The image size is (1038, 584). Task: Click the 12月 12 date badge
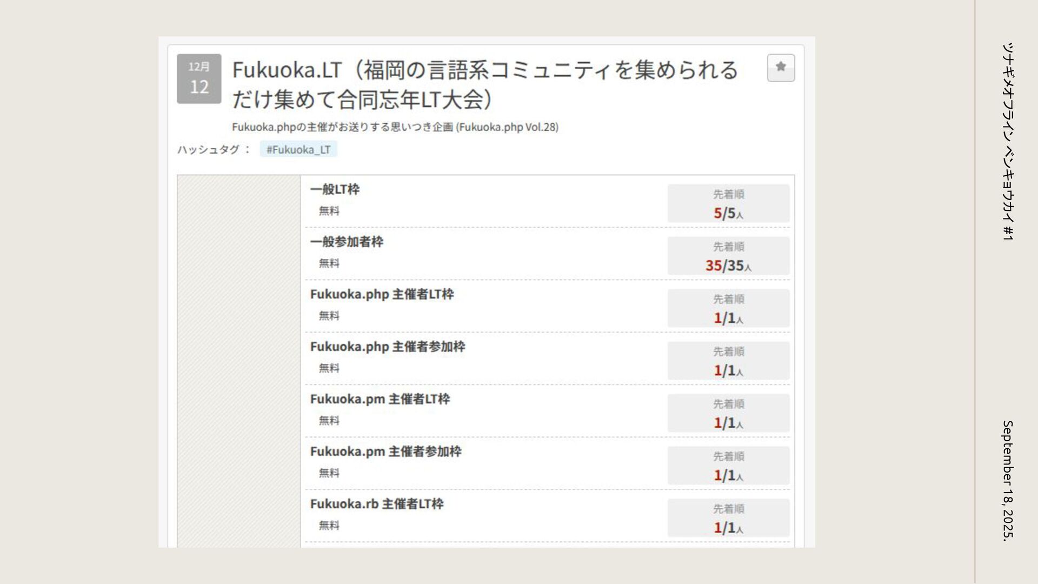coord(199,78)
